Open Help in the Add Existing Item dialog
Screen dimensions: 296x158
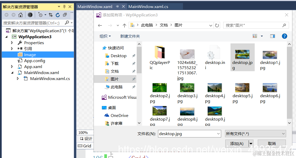click(x=284, y=36)
